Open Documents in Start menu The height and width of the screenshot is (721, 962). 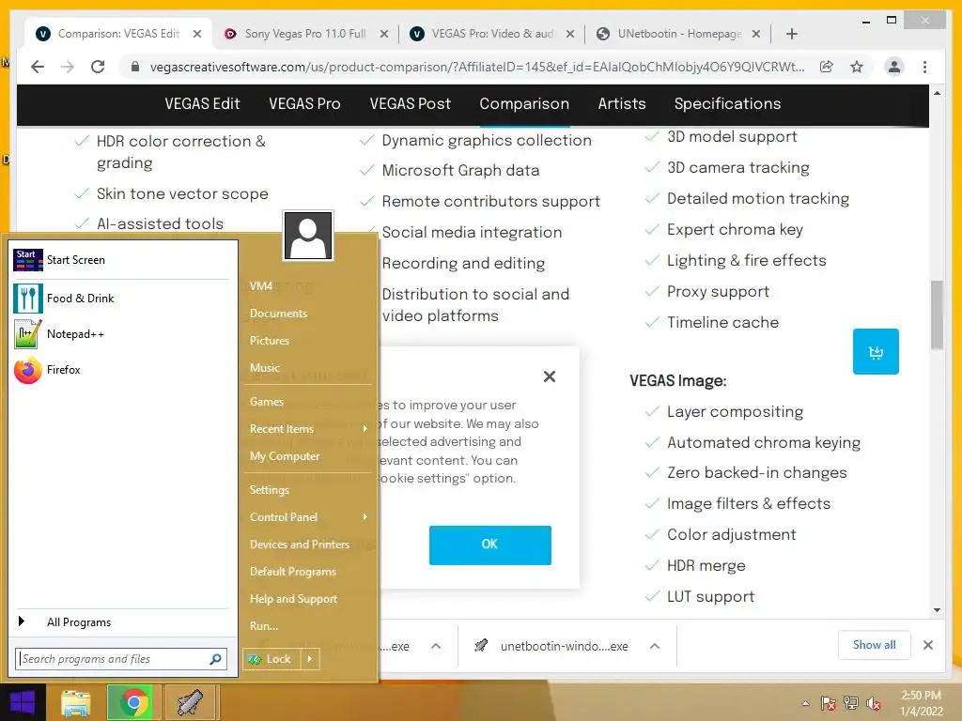[x=278, y=314]
